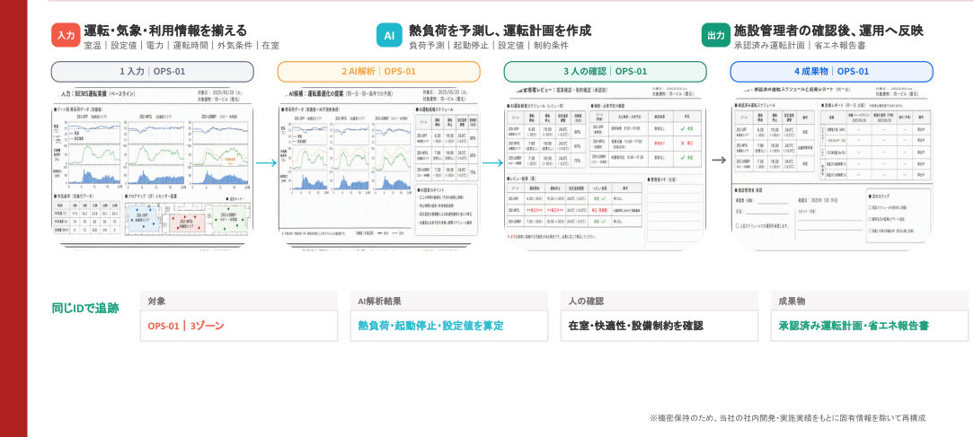Click the 次のステップ checklist in the deliverable thumbnail

(x=898, y=214)
